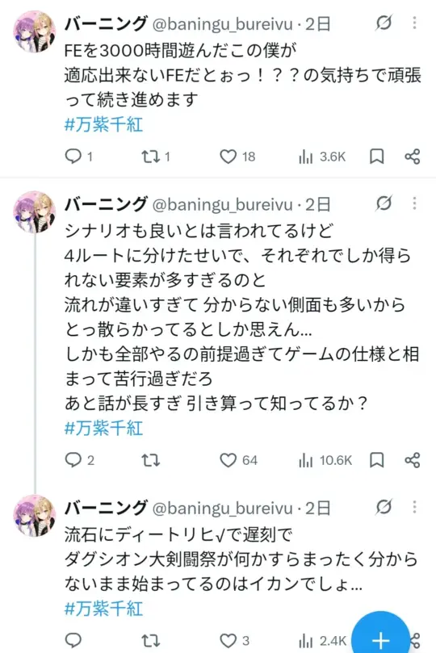Retweet the second tweet about シナリオ
This screenshot has width=436, height=653.
pos(150,460)
